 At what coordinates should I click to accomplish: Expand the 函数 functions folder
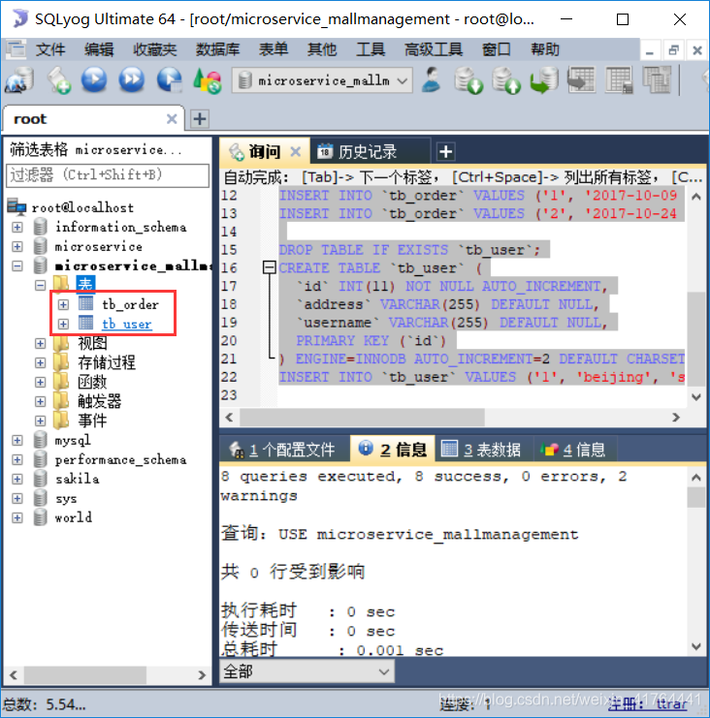pyautogui.click(x=41, y=382)
